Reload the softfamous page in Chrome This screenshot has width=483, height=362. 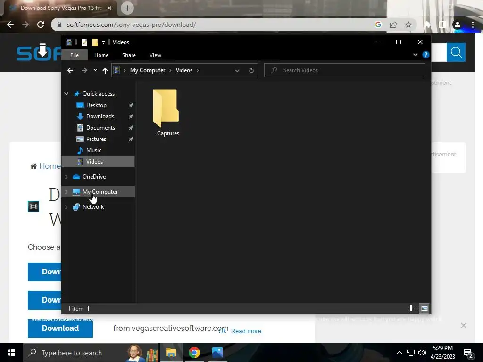point(41,25)
